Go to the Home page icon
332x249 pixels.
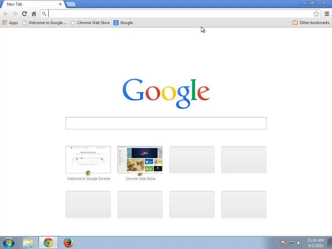(34, 14)
